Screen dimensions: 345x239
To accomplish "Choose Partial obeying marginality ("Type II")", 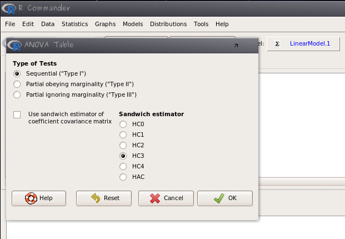I will [x=17, y=84].
